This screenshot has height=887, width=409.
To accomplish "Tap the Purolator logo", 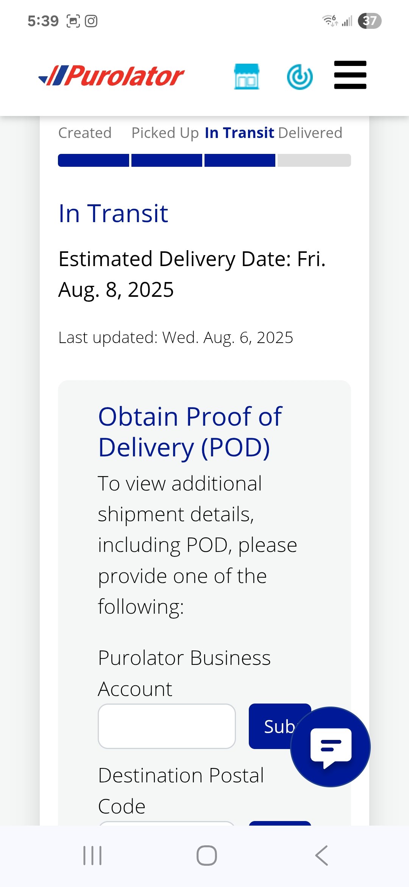I will pyautogui.click(x=111, y=76).
